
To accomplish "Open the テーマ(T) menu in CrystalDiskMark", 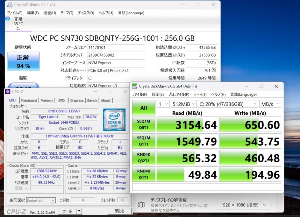I will coord(200,94).
